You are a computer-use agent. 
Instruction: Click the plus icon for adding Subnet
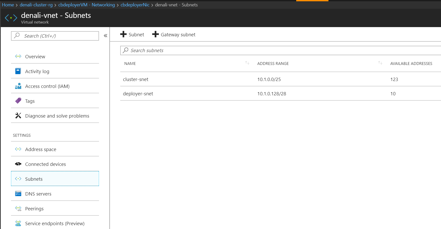tap(123, 34)
